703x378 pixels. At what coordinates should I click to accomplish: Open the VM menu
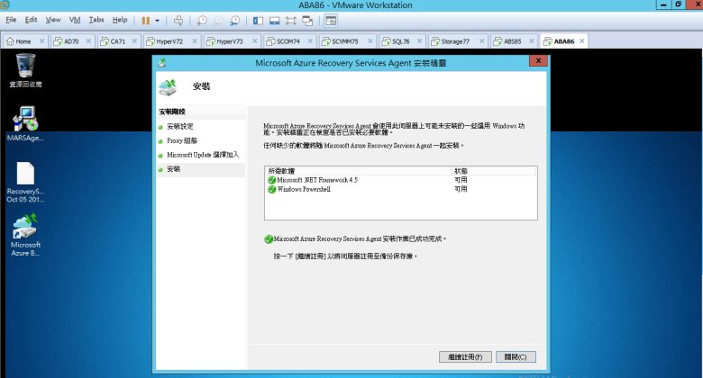75,19
